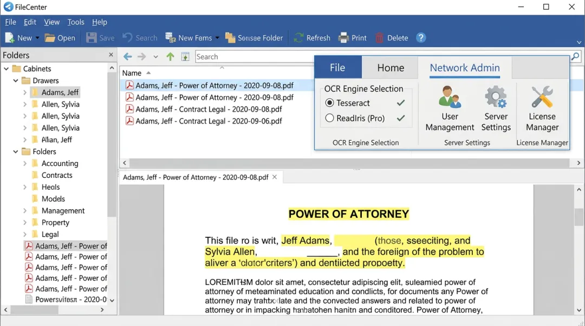Go forward with the right arrow
Image resolution: width=585 pixels, height=326 pixels.
coord(141,57)
